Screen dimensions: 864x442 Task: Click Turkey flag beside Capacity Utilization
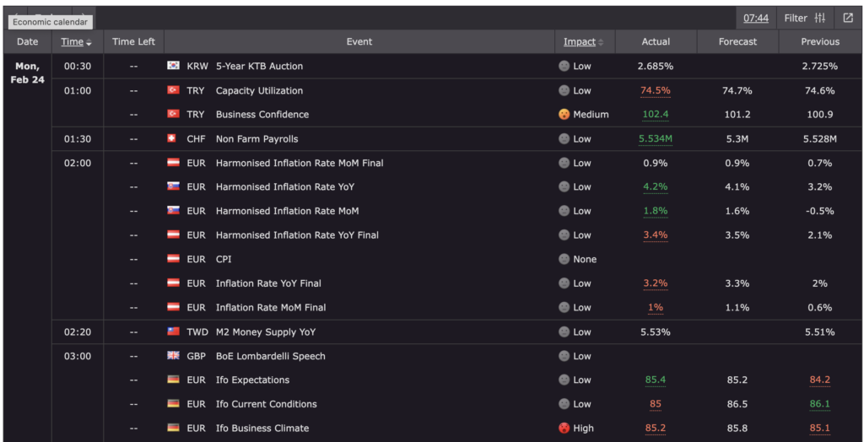pos(173,90)
